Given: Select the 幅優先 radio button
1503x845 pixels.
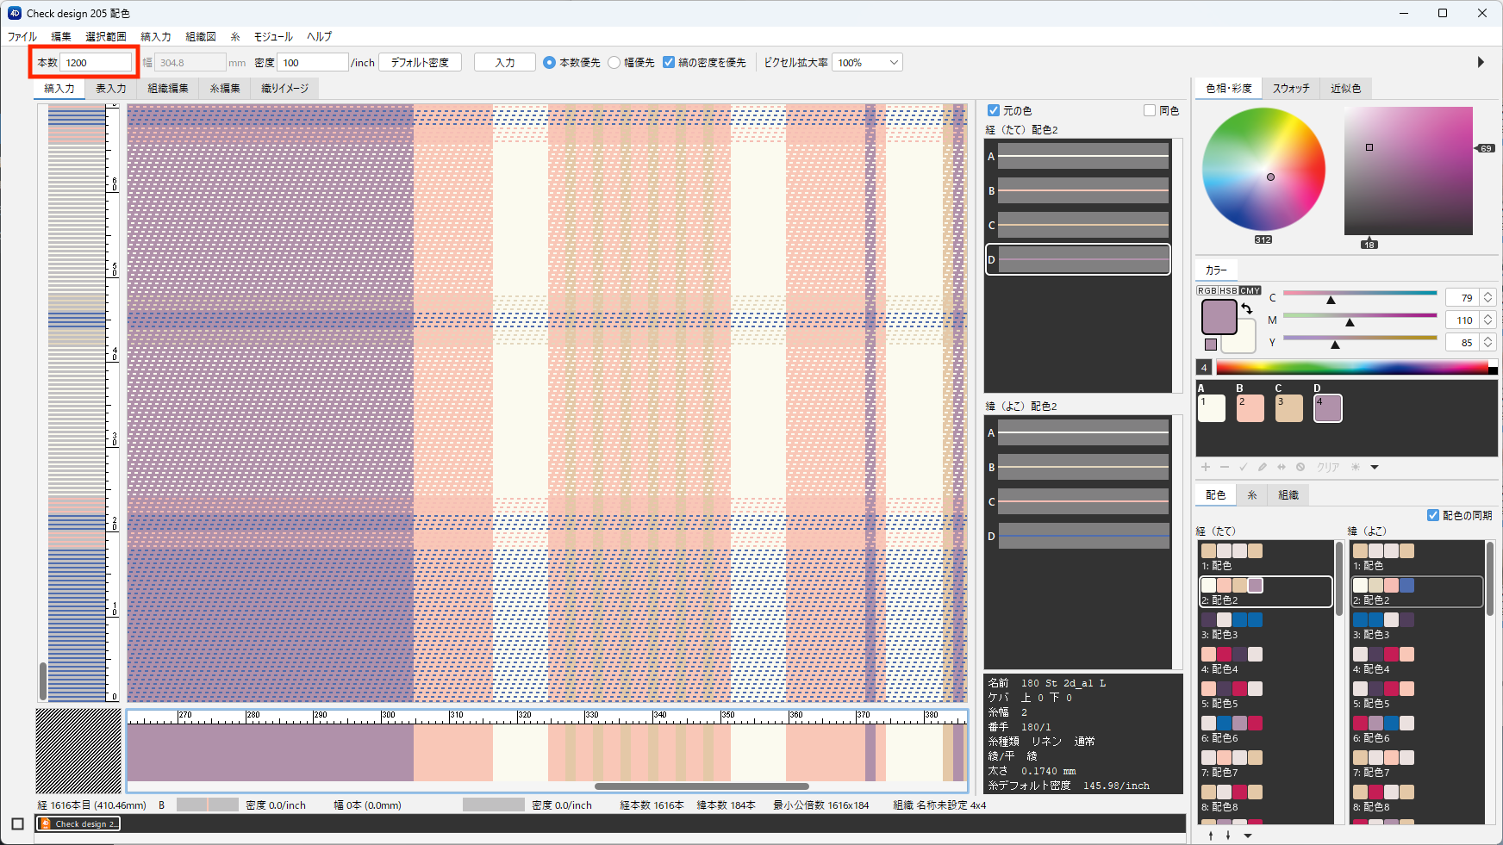Looking at the screenshot, I should tap(614, 63).
